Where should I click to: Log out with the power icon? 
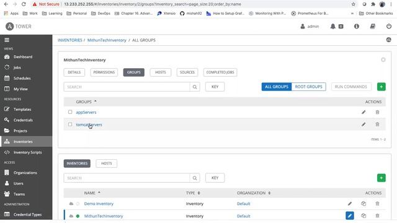tap(389, 26)
